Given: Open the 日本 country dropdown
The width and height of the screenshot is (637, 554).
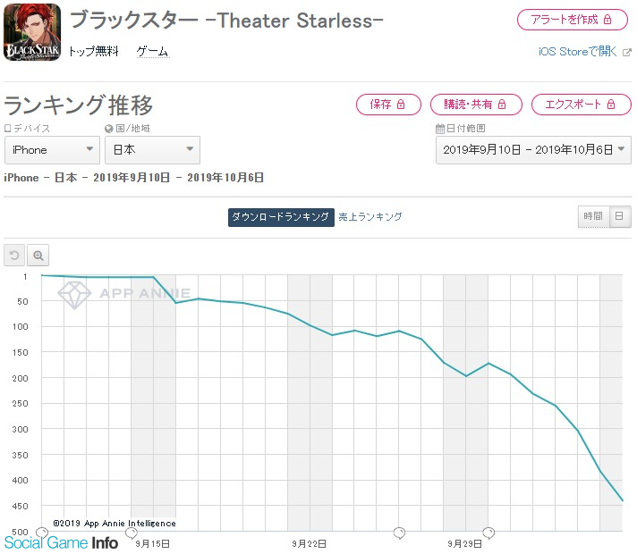Looking at the screenshot, I should pyautogui.click(x=152, y=150).
